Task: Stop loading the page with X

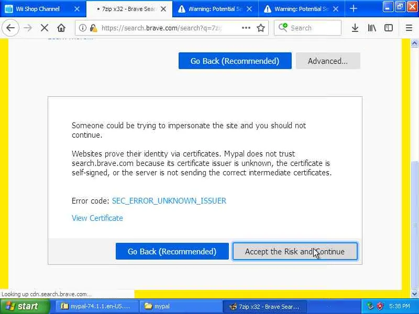Action: click(x=45, y=28)
